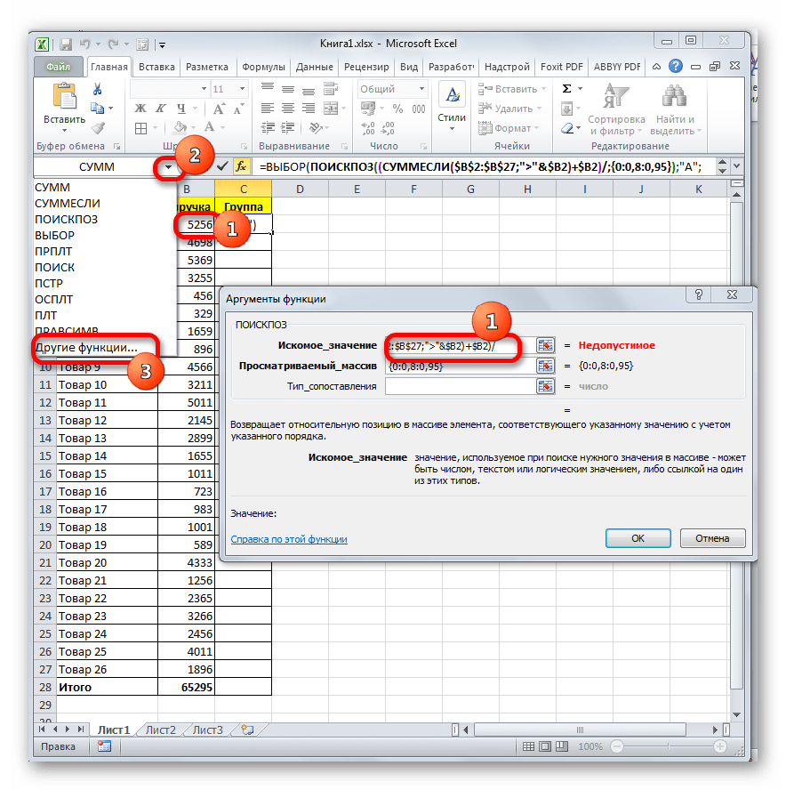
Task: Switch to Normal view in status bar
Action: click(527, 747)
